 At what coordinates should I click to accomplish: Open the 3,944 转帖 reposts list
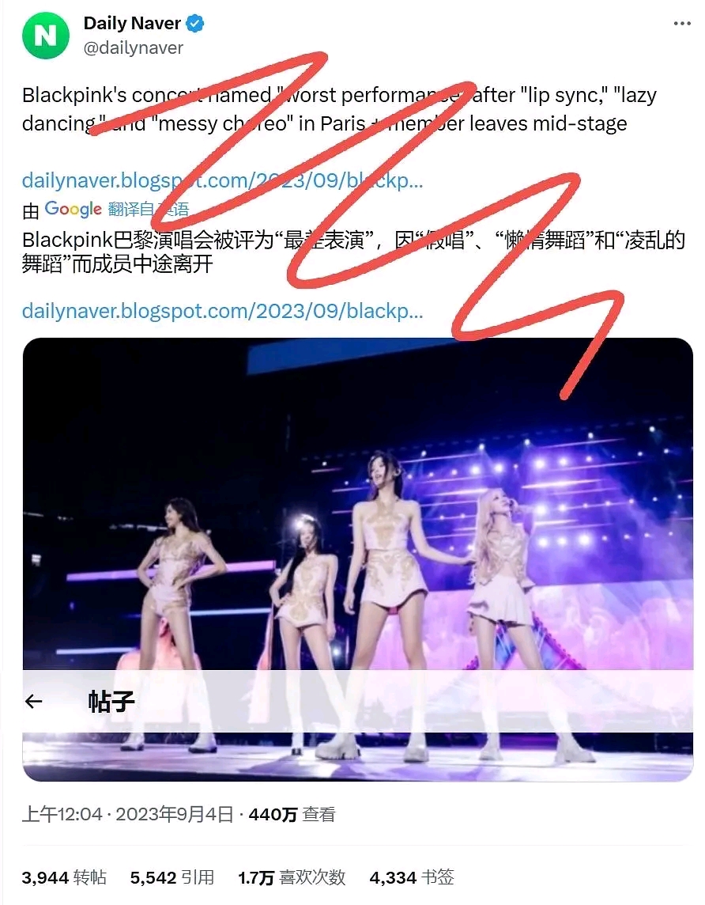click(64, 878)
